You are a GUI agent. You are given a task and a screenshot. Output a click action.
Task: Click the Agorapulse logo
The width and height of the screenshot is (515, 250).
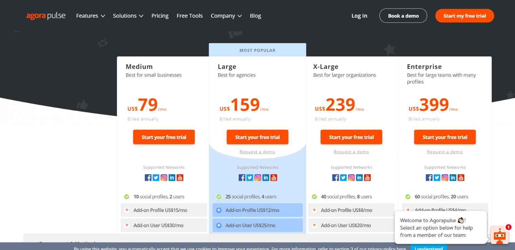(46, 16)
